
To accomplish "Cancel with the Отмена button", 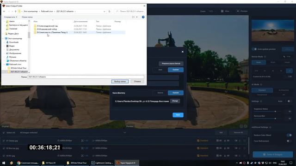I will 137,82.
